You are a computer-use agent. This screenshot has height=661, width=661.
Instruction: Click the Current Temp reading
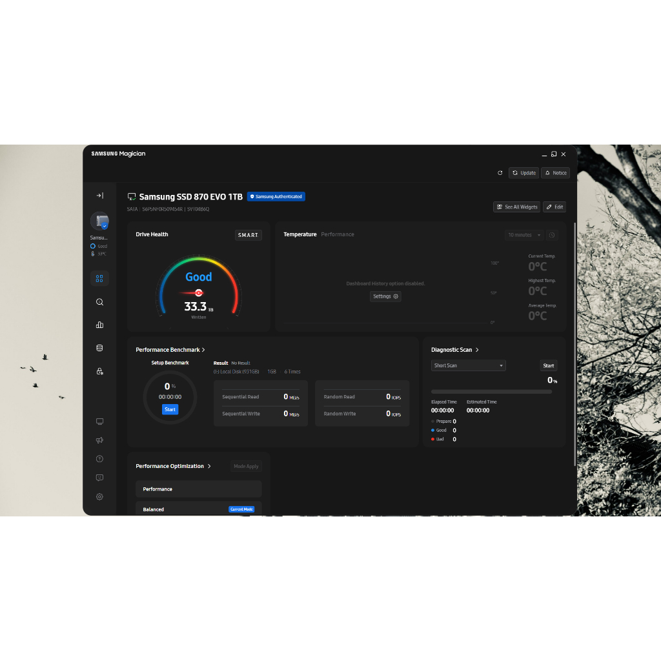[x=538, y=267]
